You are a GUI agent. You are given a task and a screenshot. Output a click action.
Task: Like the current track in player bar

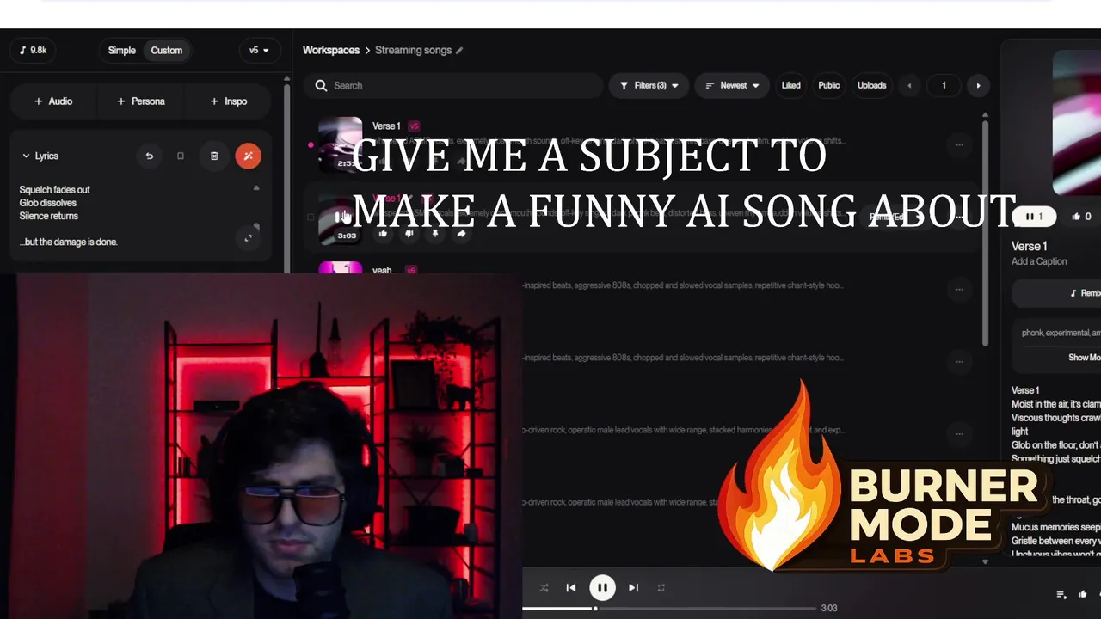[1083, 594]
